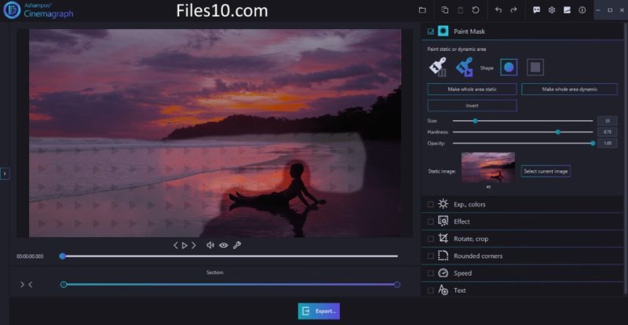Enable the Rounded corners checkbox

click(430, 256)
